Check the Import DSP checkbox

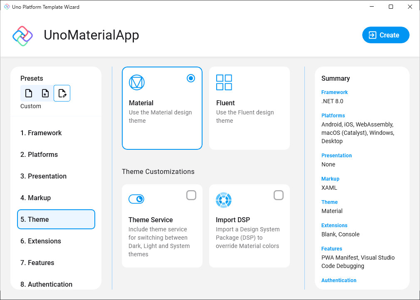(279, 195)
